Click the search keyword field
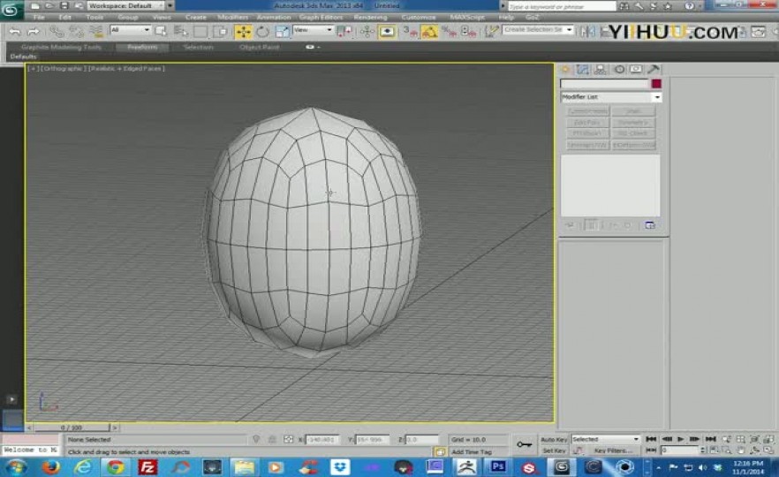779x477 pixels. (562, 6)
